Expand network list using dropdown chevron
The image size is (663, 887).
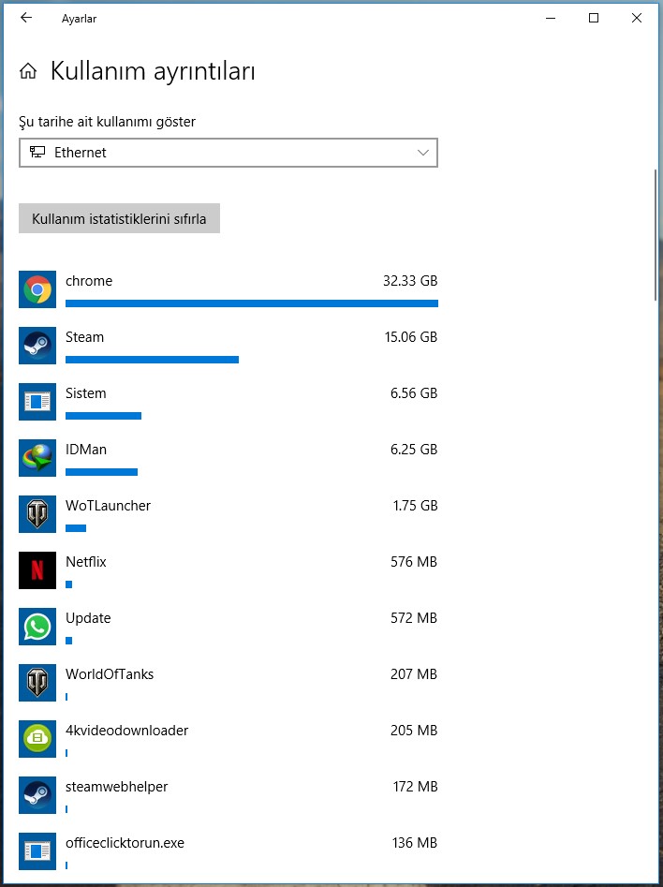point(422,153)
